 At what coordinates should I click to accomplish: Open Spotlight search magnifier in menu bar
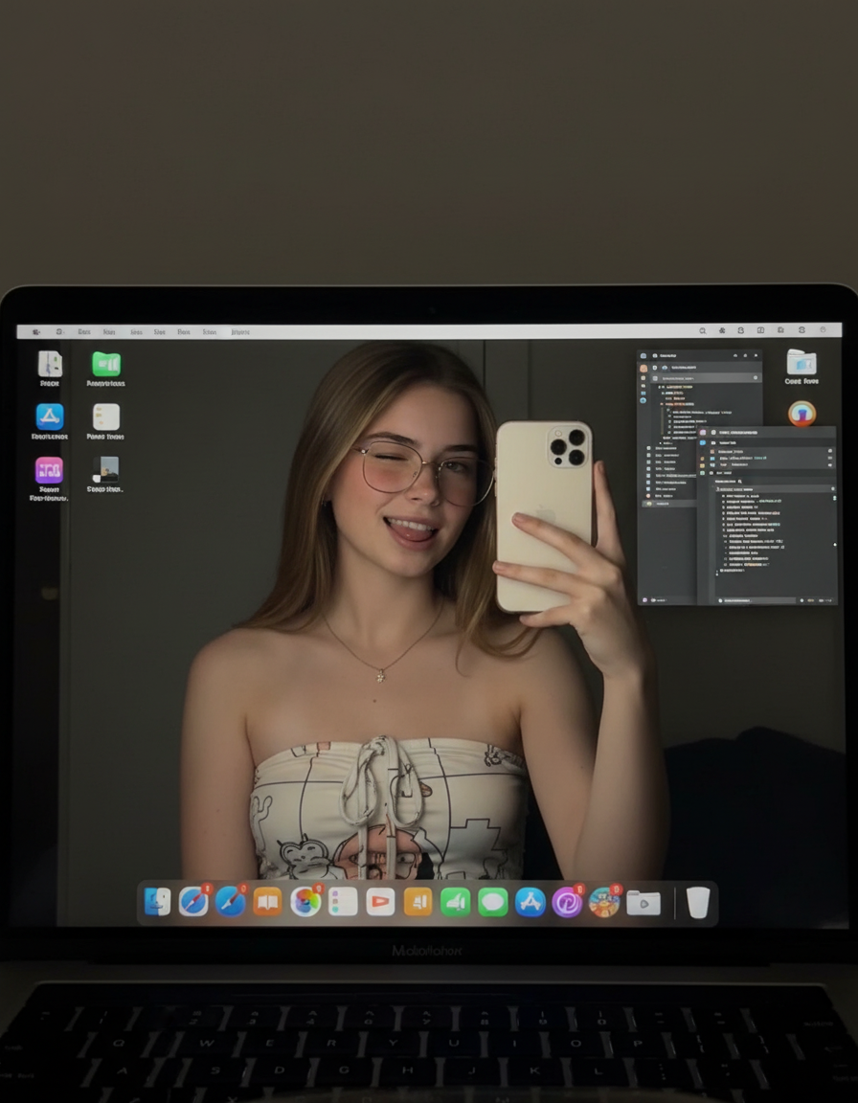[703, 330]
